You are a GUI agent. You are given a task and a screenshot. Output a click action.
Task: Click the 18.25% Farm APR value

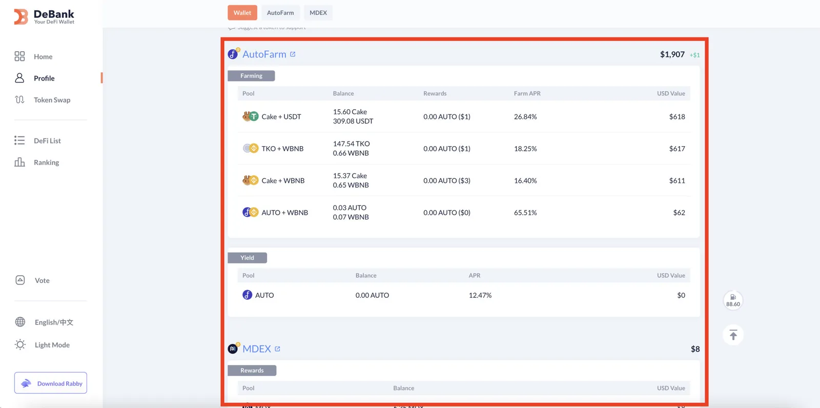[525, 149]
